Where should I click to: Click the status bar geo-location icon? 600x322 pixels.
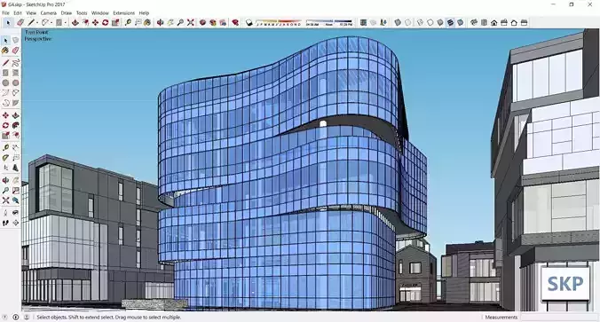coord(4,317)
